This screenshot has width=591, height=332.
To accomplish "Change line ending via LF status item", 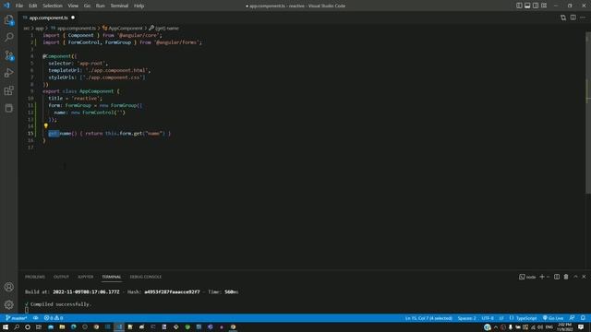I will point(501,318).
